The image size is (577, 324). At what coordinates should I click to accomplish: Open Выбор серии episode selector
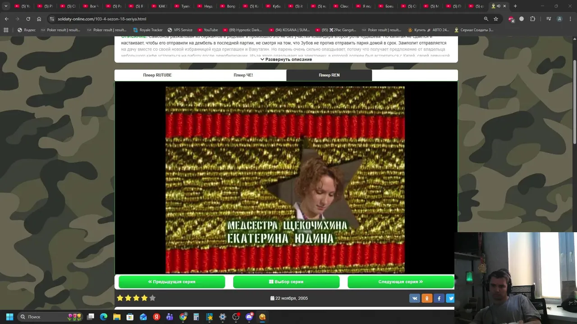point(286,282)
